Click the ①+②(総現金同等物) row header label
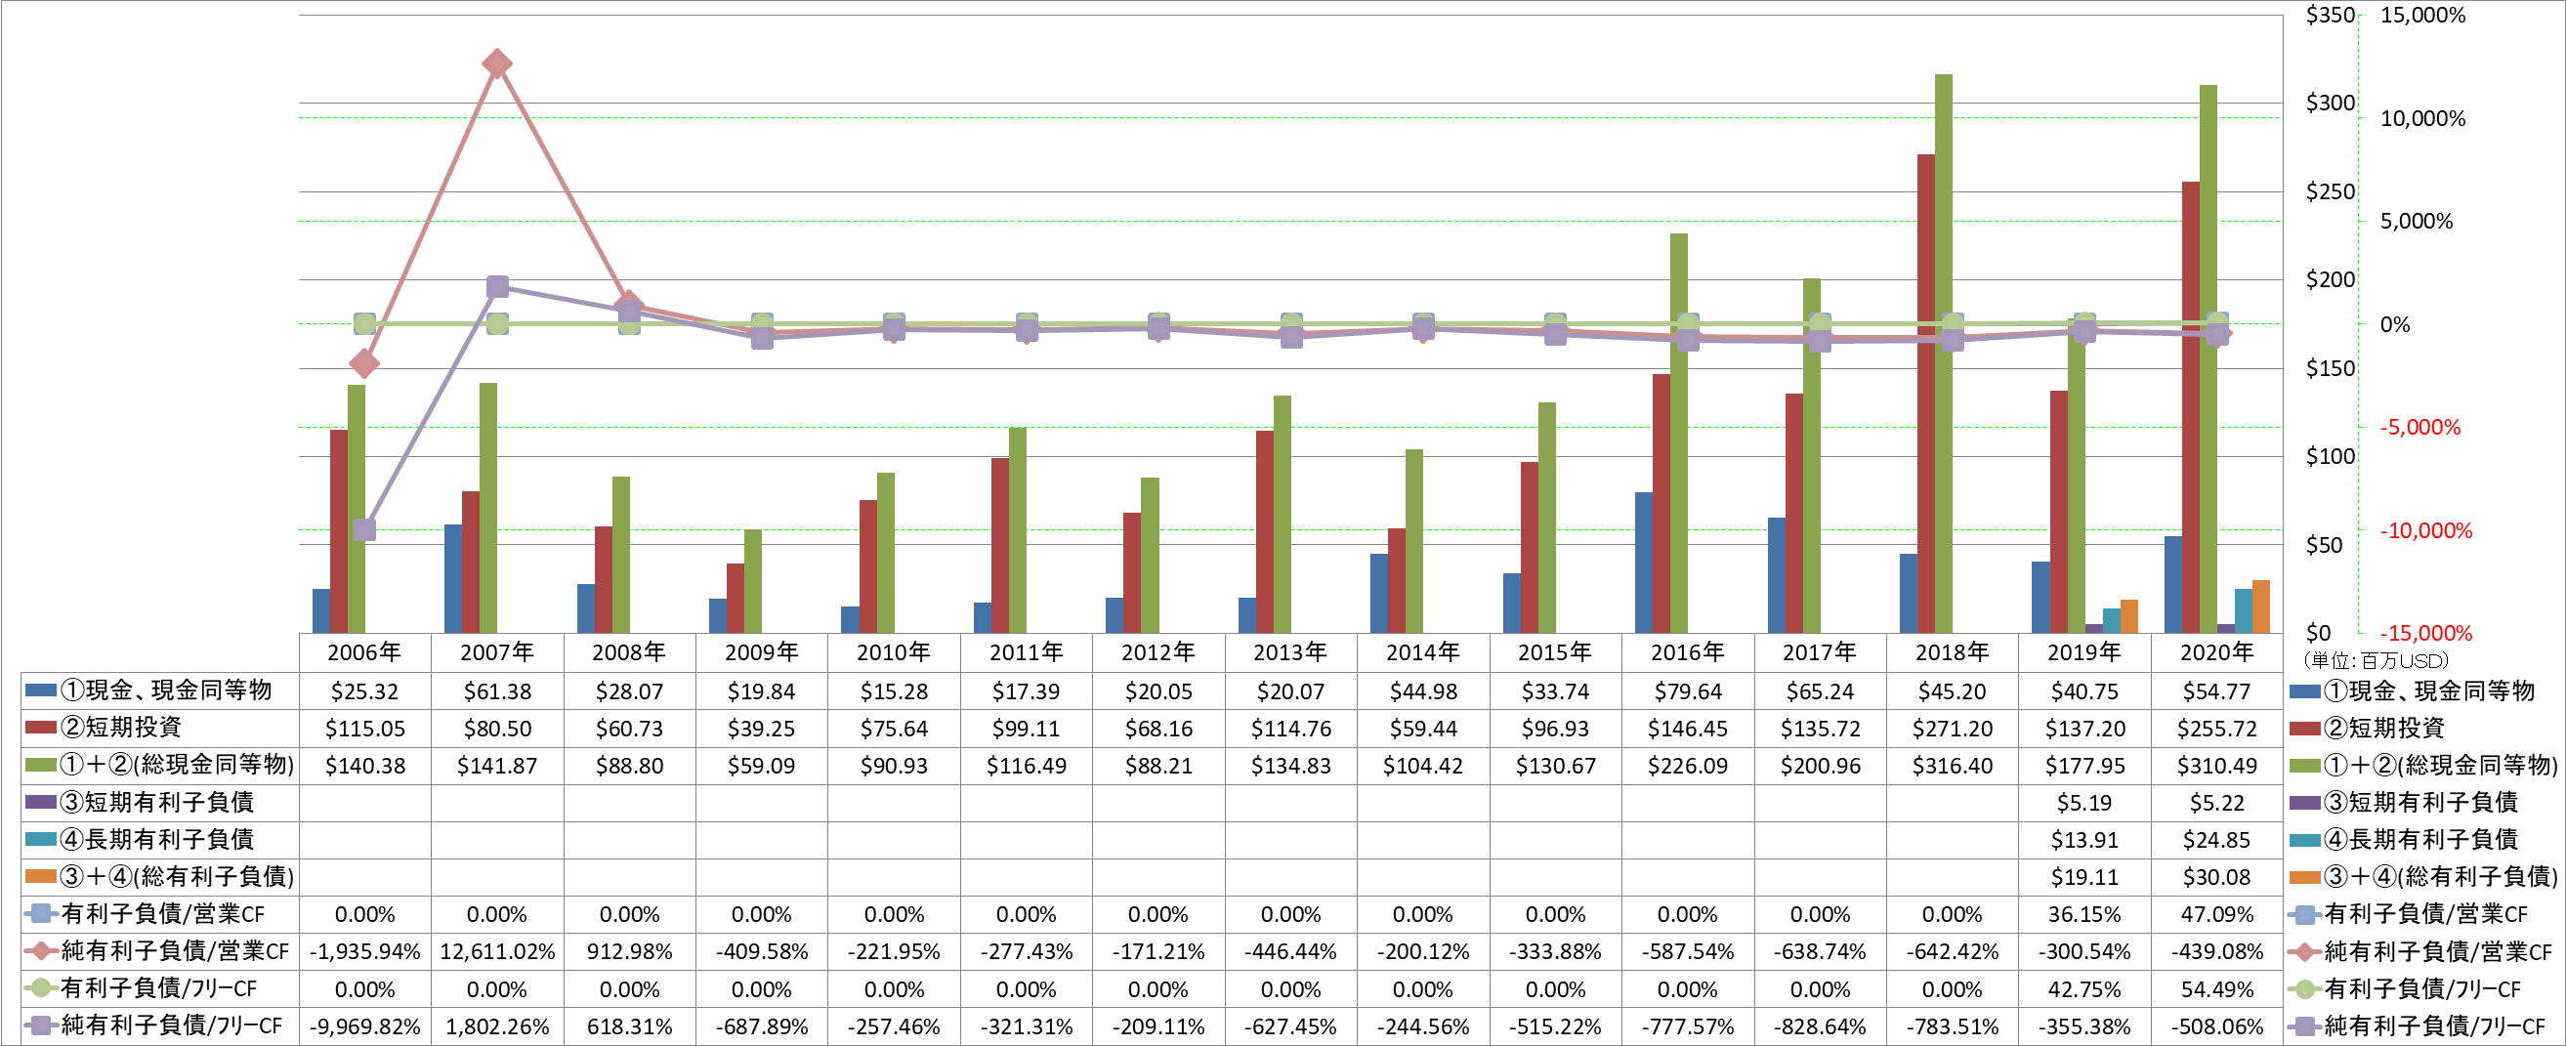2566x1046 pixels. (x=178, y=765)
